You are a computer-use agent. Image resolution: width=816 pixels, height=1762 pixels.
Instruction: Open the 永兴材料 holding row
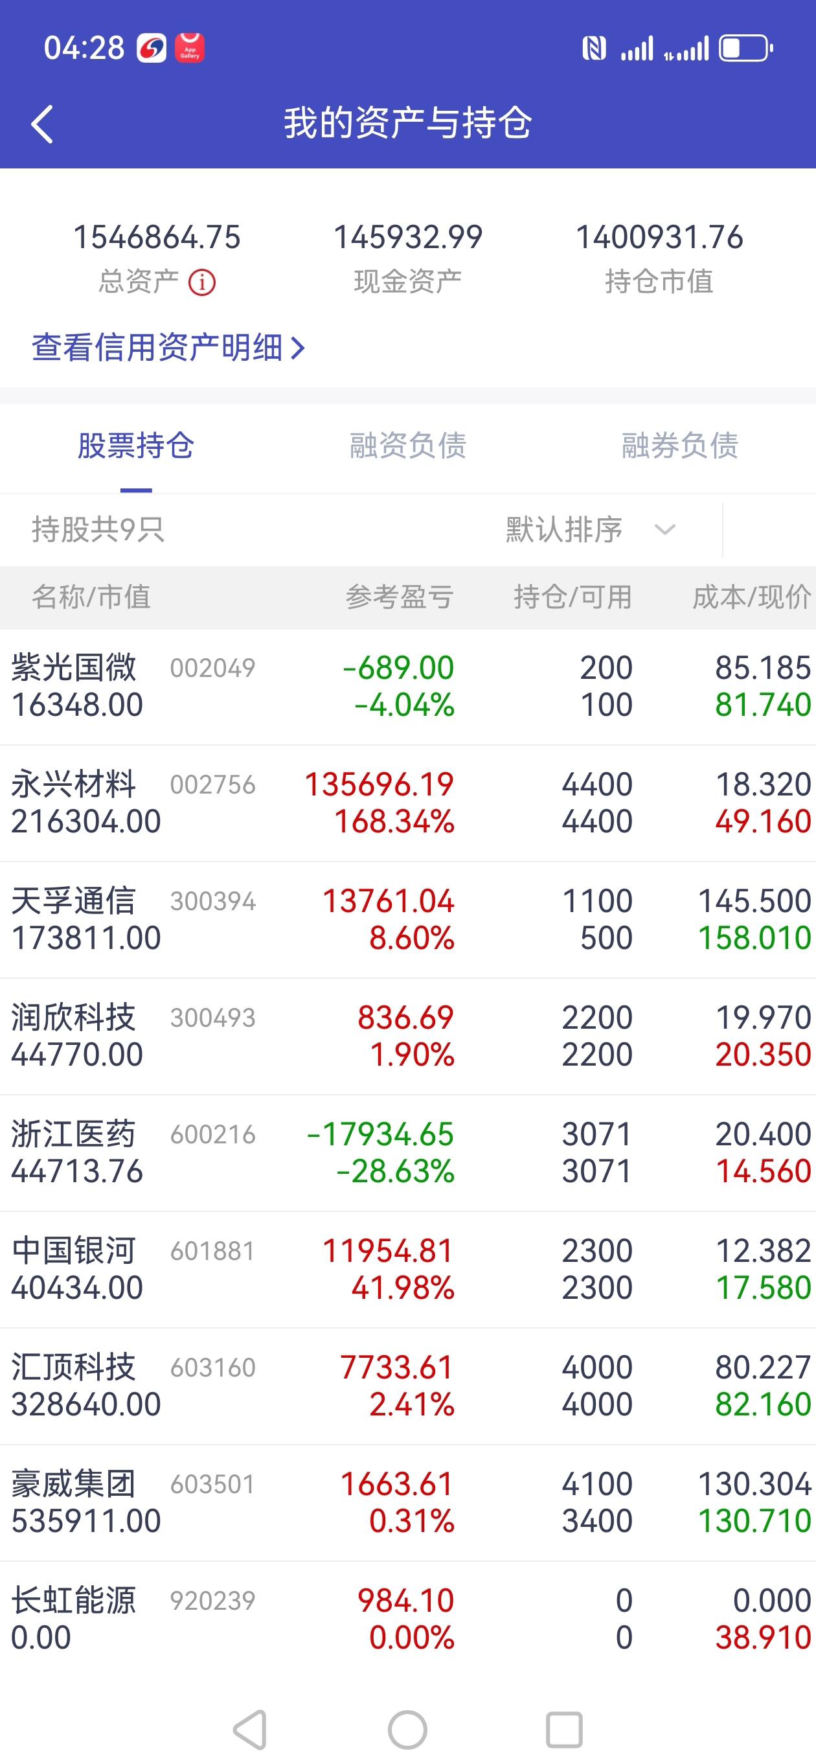coord(407,803)
